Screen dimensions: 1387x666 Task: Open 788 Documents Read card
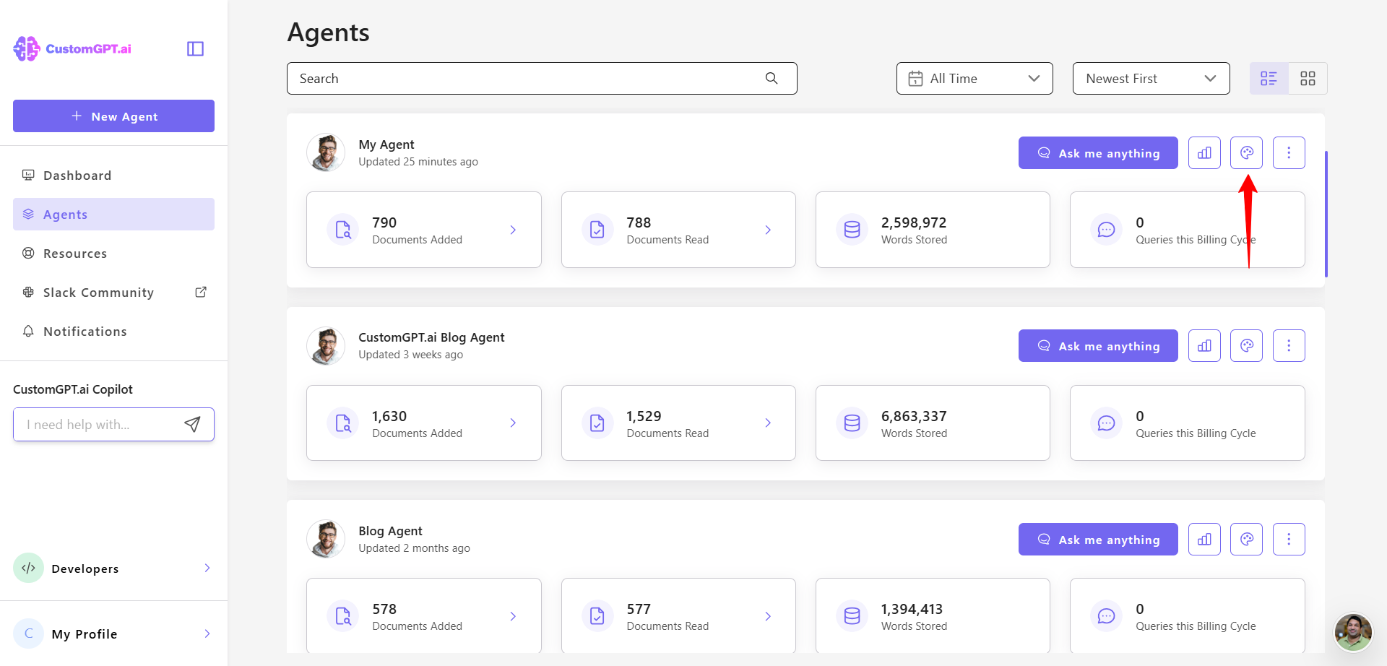[x=678, y=230]
